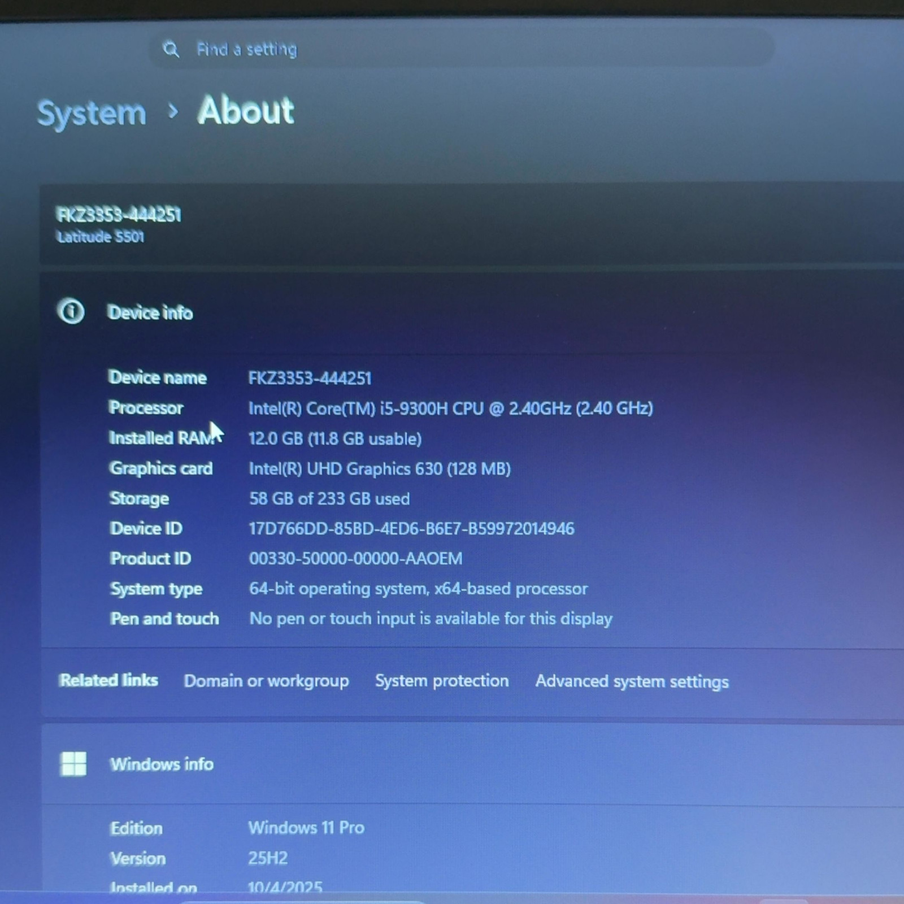This screenshot has height=904, width=904.
Task: Click the breadcrumb chevron after System
Action: (x=173, y=111)
